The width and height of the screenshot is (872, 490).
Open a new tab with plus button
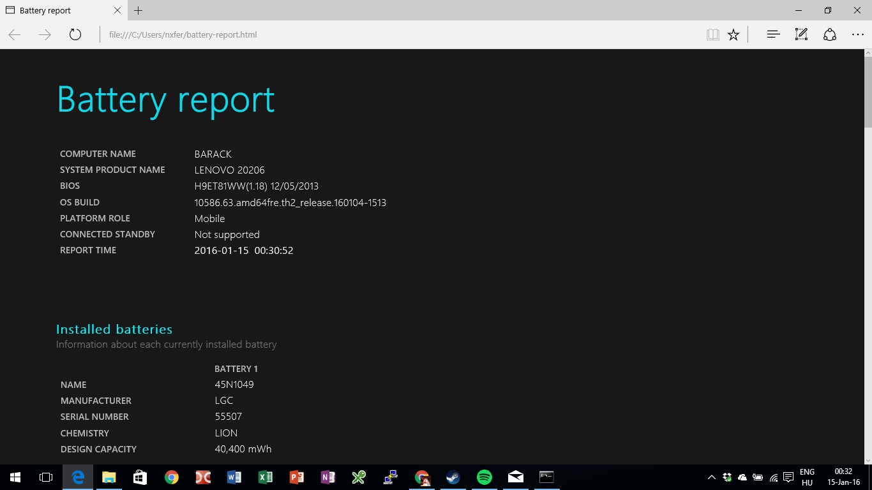139,10
